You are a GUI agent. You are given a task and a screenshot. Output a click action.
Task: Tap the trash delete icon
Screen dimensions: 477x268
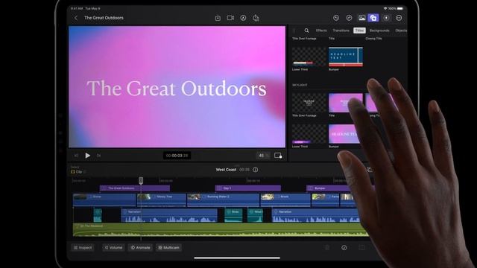pyautogui.click(x=327, y=248)
